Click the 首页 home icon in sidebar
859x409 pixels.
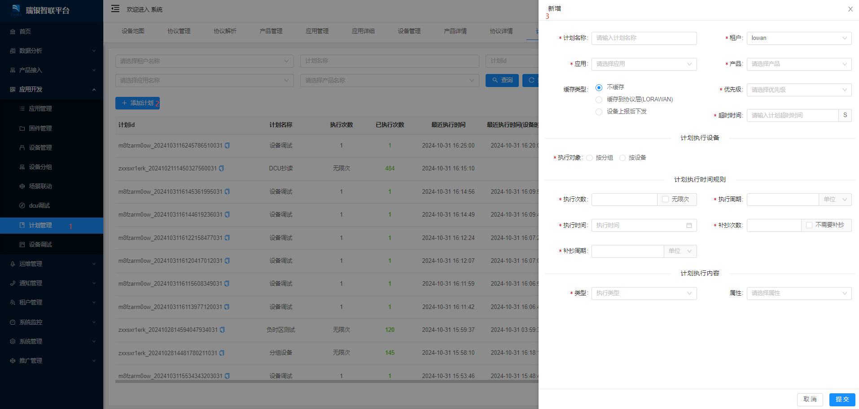(13, 31)
